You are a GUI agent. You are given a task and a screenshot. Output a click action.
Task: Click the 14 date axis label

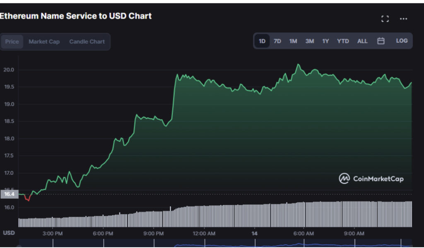(x=255, y=234)
